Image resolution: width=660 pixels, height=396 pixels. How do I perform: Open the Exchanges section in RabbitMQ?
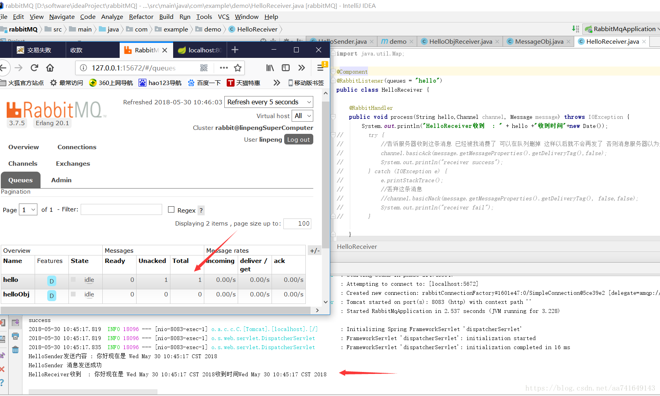(x=73, y=163)
